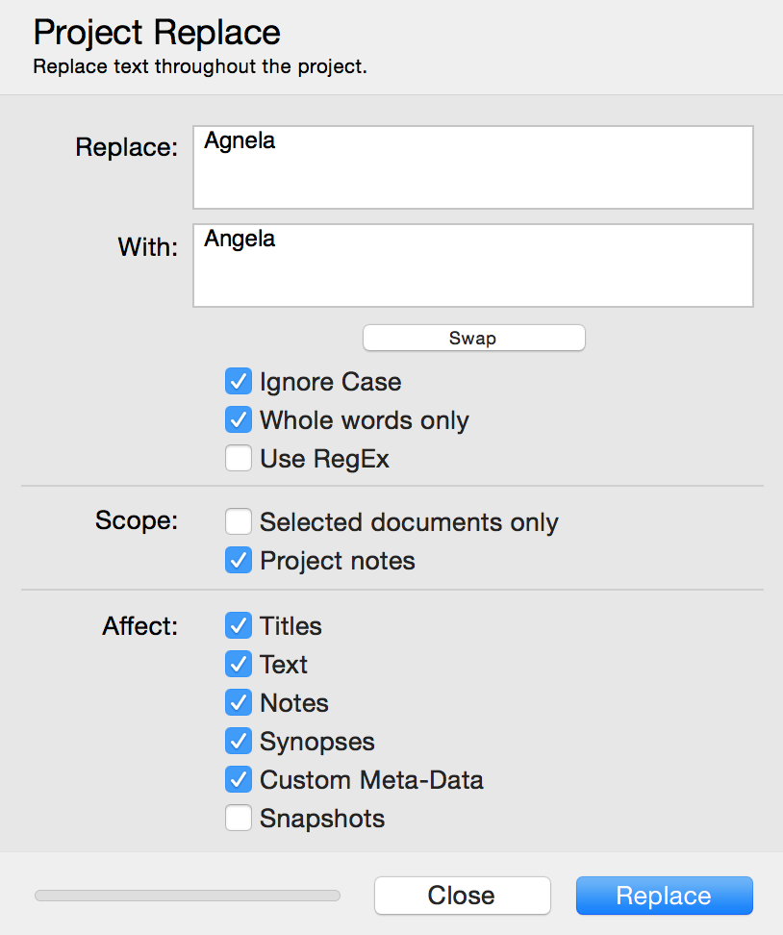Click the Ignore Case label text
Viewport: 783px width, 935px height.
pos(330,382)
